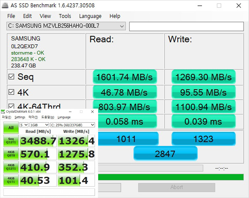The width and height of the screenshot is (249, 198).
Task: Click the stornvme - OK driver status text
Action: [x=27, y=53]
